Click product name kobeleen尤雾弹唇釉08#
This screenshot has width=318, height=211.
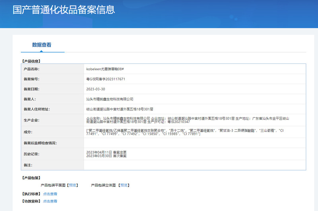(106, 69)
